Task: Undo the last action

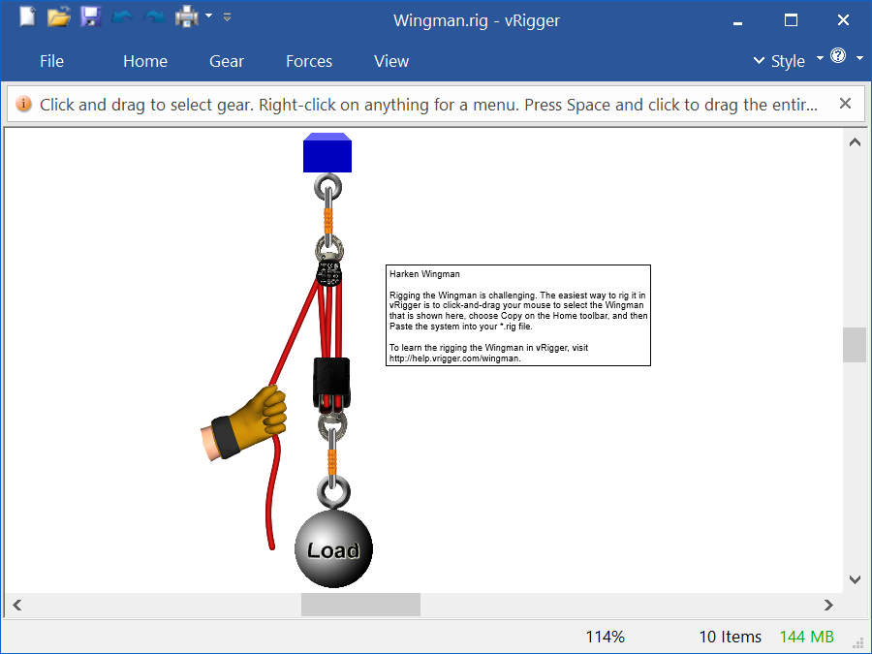Action: click(x=121, y=16)
